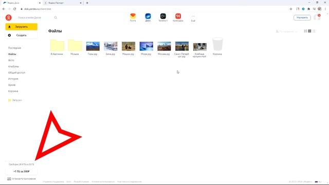Open Корзина in the sidebar
Viewport: 329px width, 185px height.
click(13, 91)
